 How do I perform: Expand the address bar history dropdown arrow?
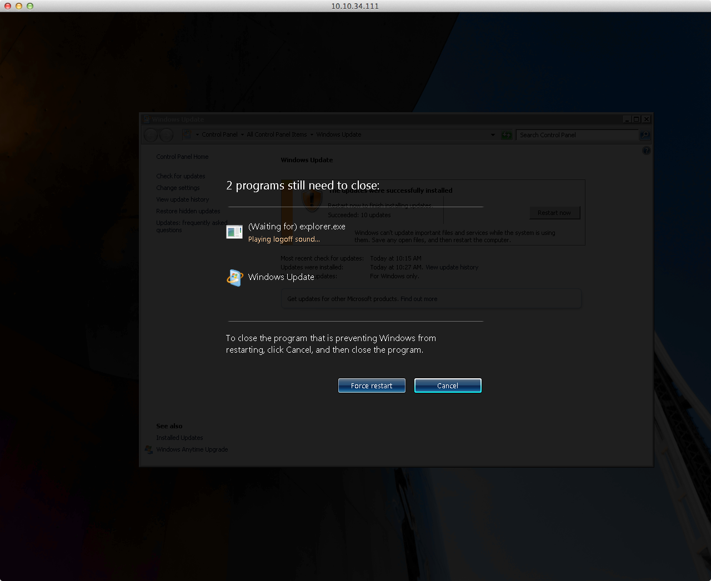[493, 135]
